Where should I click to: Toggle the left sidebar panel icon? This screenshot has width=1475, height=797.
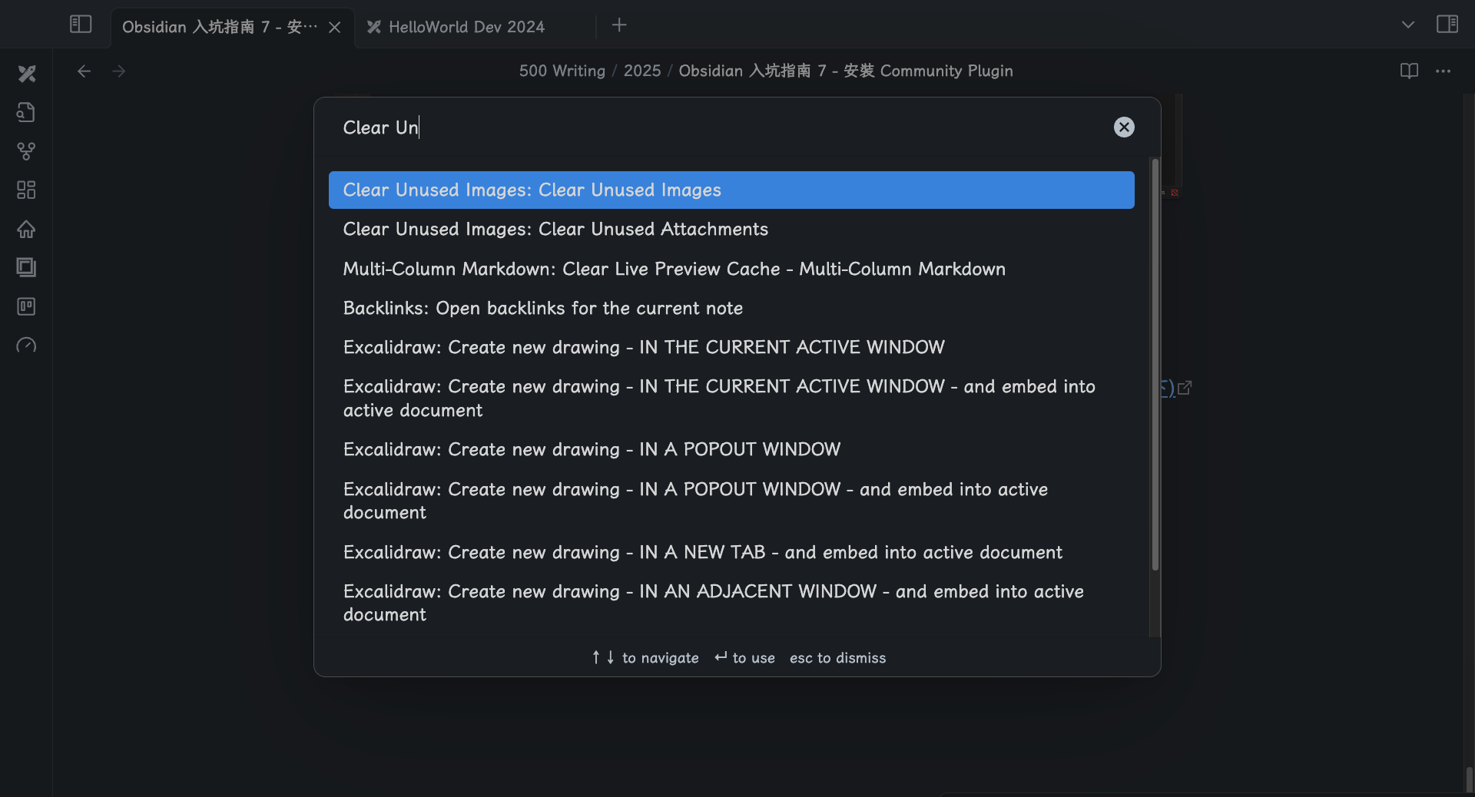81,25
